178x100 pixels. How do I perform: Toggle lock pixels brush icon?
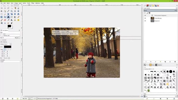click(x=147, y=13)
